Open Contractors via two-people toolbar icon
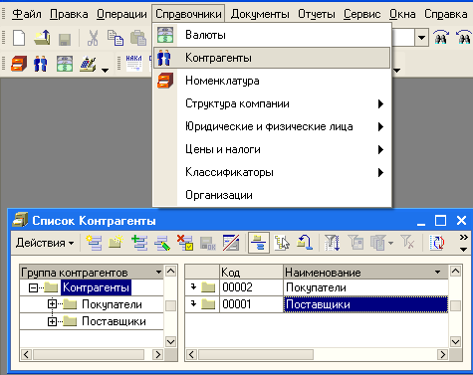 [41, 64]
